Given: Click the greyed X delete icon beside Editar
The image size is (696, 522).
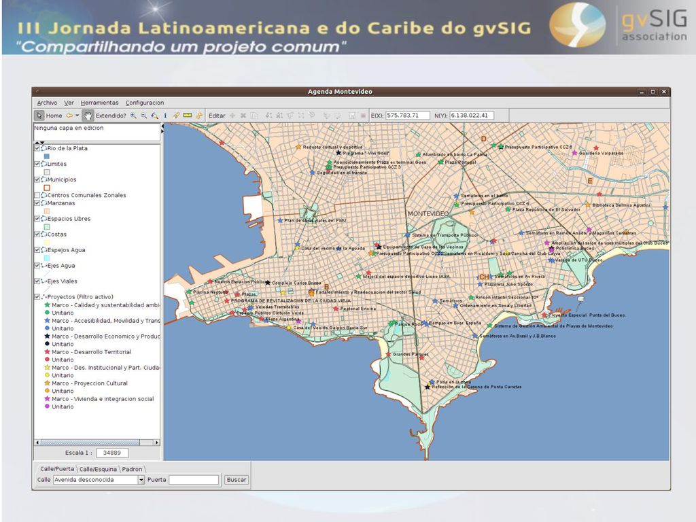Looking at the screenshot, I should pyautogui.click(x=243, y=116).
